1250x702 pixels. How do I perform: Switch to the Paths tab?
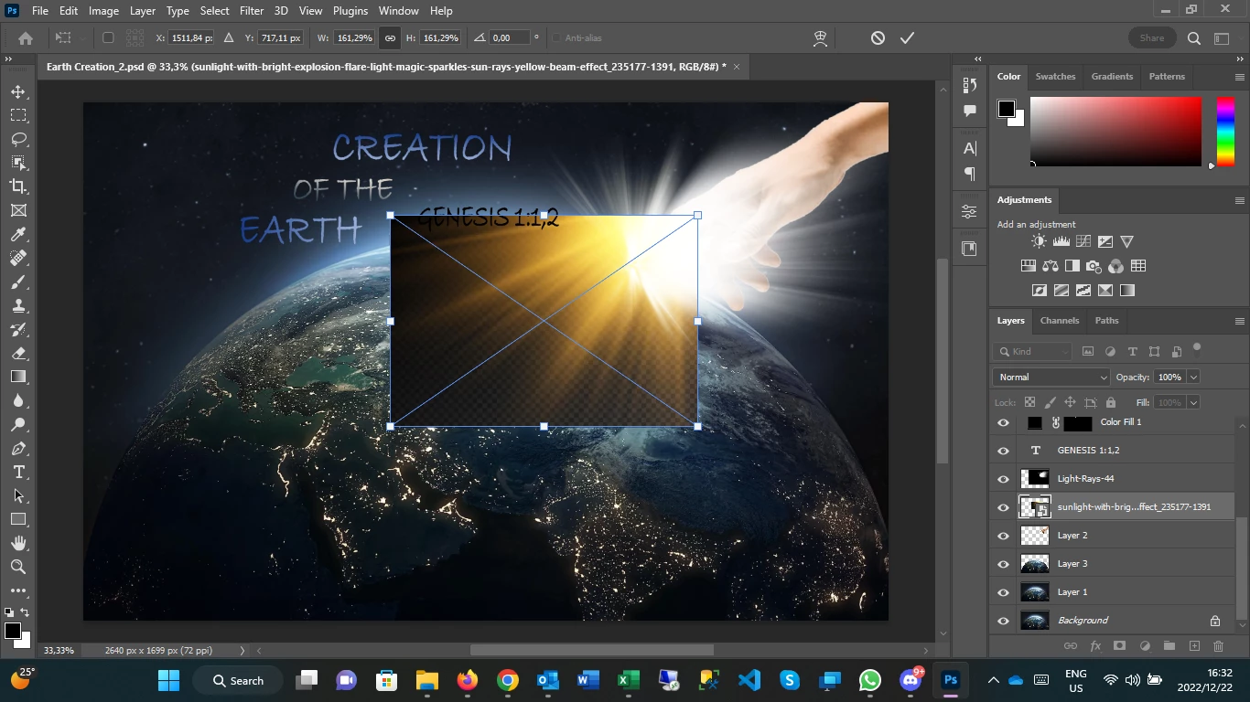1107,321
